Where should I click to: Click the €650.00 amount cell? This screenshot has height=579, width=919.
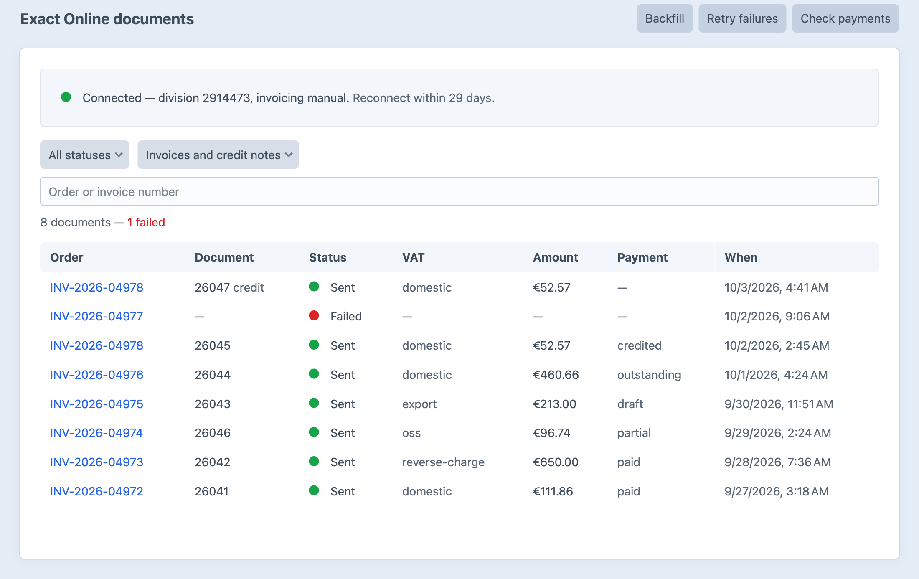click(x=556, y=462)
